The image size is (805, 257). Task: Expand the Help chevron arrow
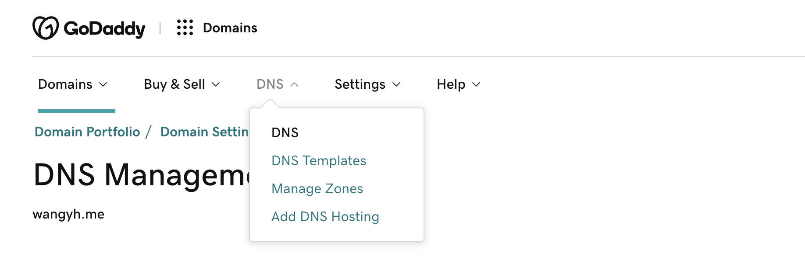click(476, 84)
